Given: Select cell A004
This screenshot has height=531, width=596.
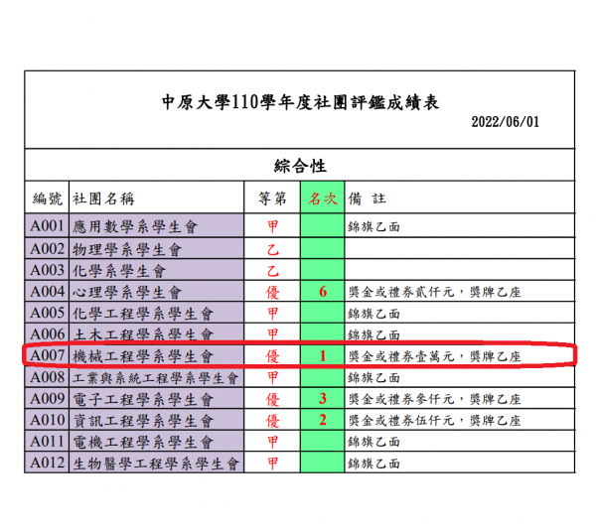Looking at the screenshot, I should click(x=47, y=292).
